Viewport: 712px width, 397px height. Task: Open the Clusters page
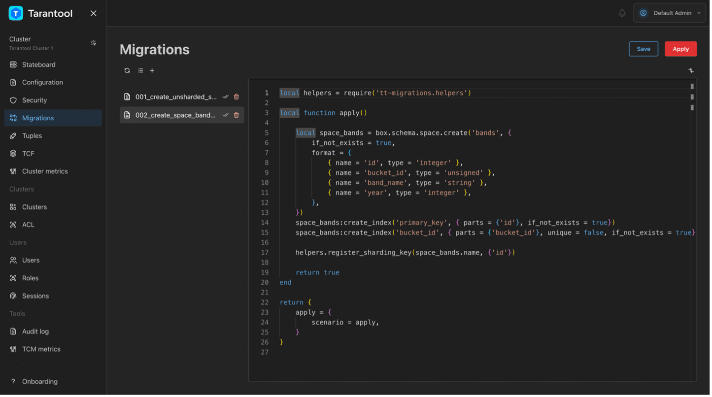point(53,207)
